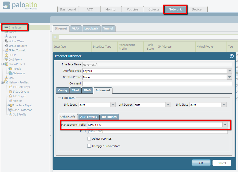Image resolution: width=238 pixels, height=172 pixels.
Task: Click the DHCP icon in sidebar
Action: (x=6, y=55)
